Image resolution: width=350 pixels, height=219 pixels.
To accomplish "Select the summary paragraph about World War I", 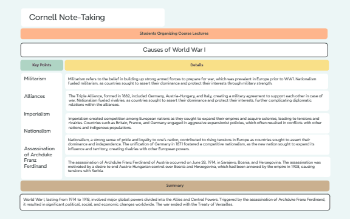I will 175,202.
